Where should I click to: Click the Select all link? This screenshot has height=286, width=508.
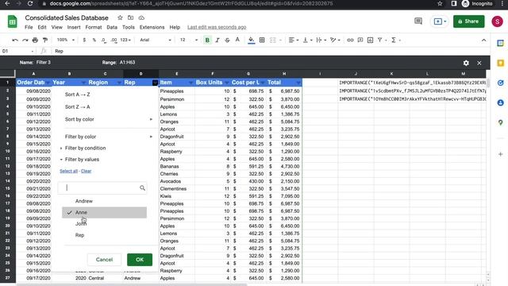(x=69, y=171)
